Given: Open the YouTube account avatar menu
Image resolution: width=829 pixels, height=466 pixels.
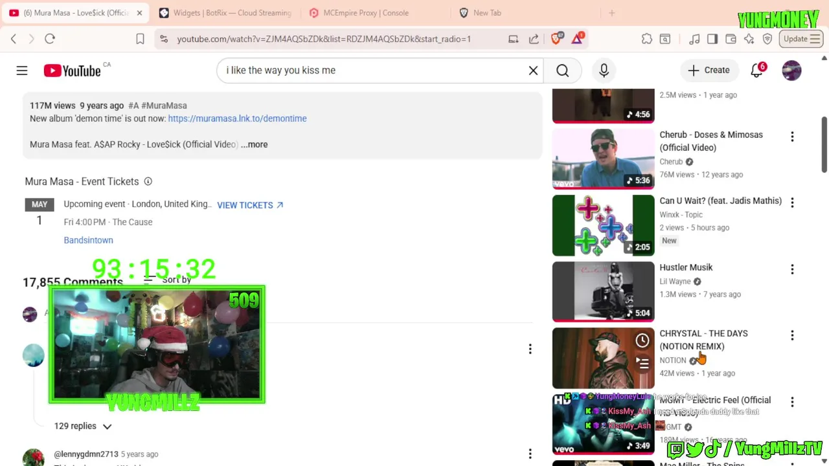Looking at the screenshot, I should click(x=791, y=71).
